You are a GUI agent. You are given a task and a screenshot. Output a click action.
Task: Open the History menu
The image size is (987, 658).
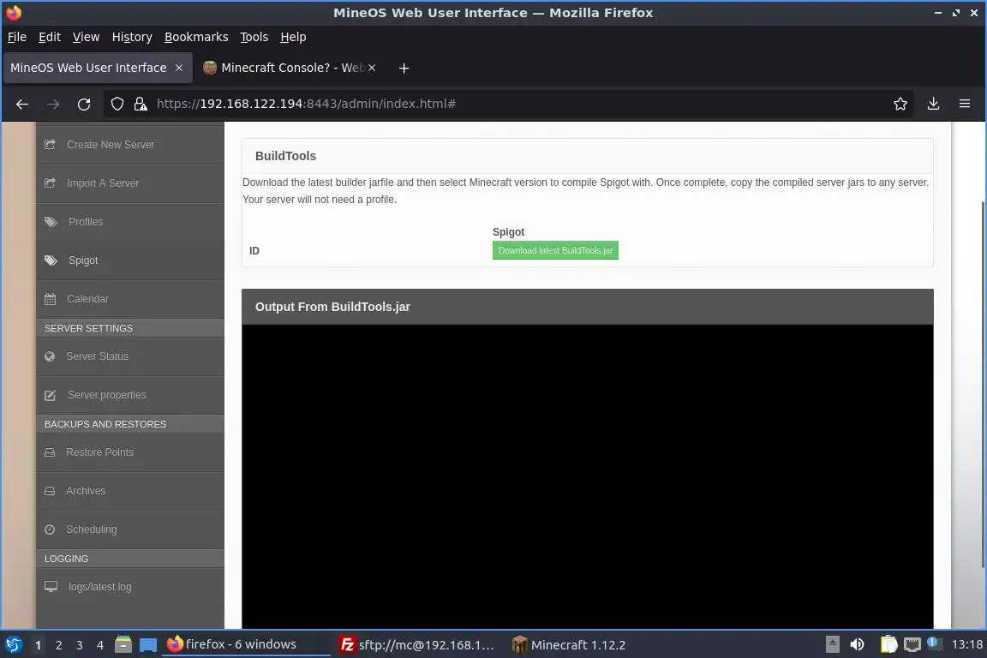click(x=132, y=37)
